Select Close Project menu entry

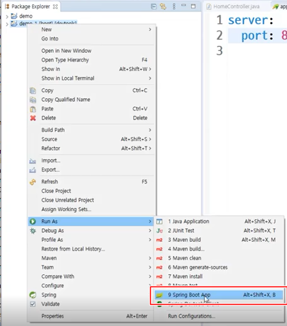pyautogui.click(x=91, y=191)
